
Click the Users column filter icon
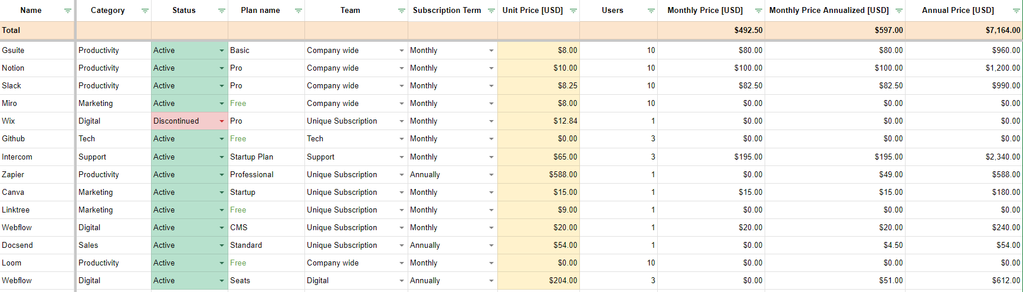pos(651,11)
